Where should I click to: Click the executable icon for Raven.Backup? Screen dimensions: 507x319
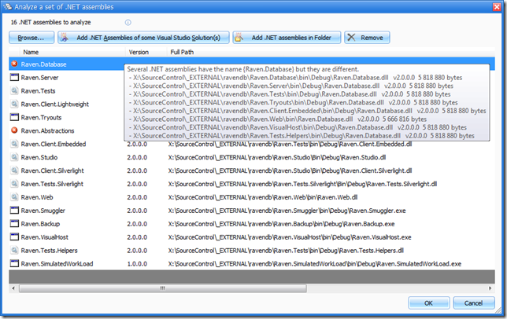tap(14, 223)
